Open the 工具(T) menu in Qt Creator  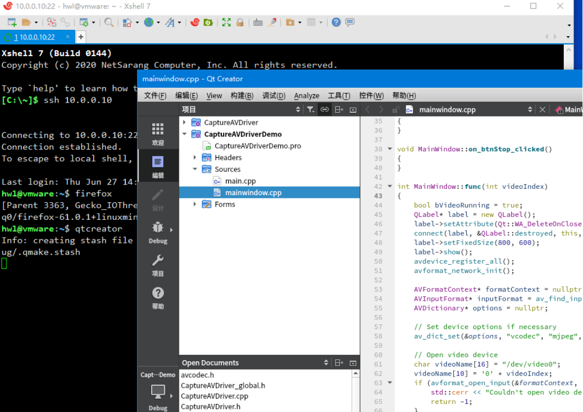339,96
